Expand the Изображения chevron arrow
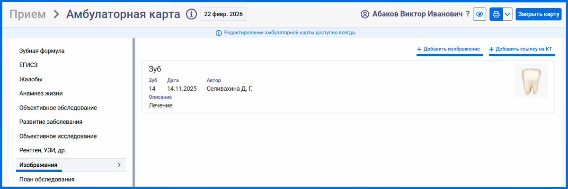Image resolution: width=568 pixels, height=189 pixels. (119, 165)
